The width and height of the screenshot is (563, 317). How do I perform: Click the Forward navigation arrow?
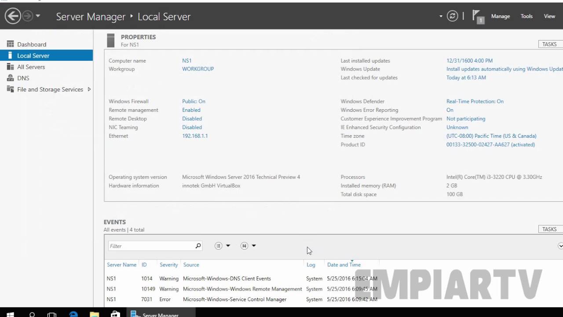[27, 16]
